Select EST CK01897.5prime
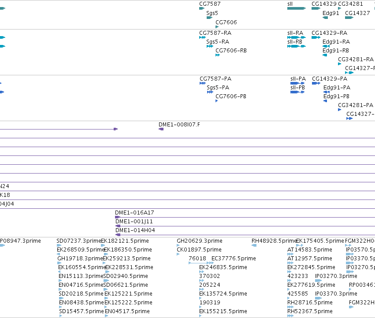375x318 pixels. click(x=199, y=250)
